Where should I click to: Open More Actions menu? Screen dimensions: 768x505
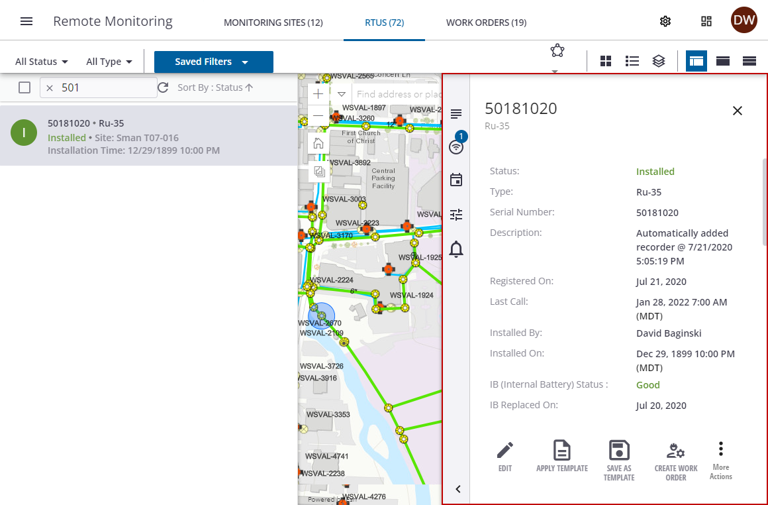pos(721,460)
